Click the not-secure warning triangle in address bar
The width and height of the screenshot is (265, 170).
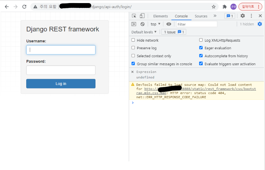pos(35,7)
